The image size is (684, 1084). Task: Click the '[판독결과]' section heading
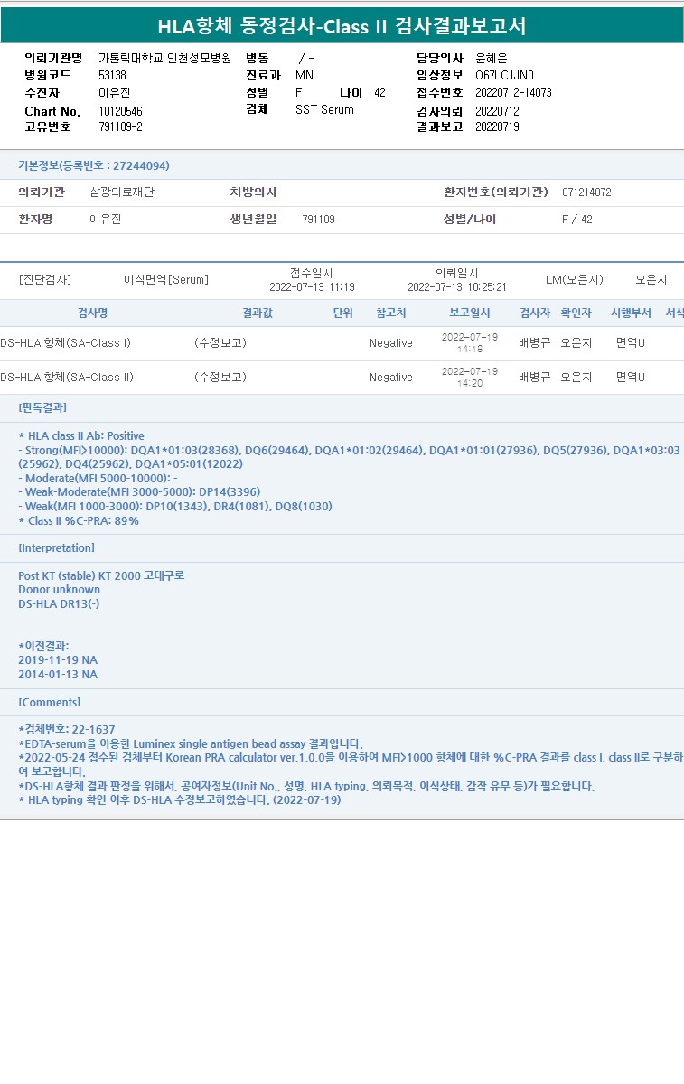[x=42, y=407]
